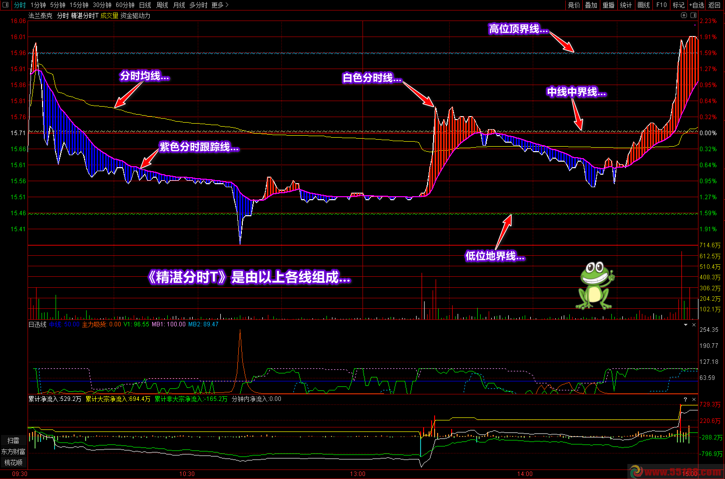725x479 pixels.
Task: Select the 东方财富 source option
Action: 14,451
